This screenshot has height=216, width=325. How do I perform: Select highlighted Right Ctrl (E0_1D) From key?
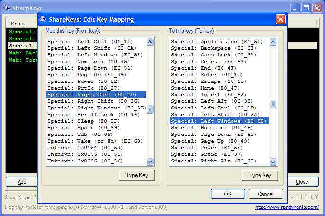(x=96, y=95)
